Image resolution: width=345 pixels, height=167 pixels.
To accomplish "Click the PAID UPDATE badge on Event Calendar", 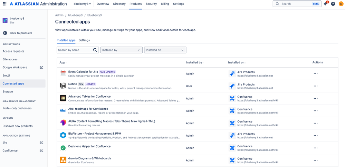I will tap(107, 72).
